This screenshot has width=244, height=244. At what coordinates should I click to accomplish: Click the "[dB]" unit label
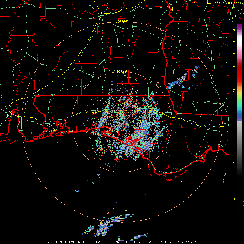pos(232,19)
